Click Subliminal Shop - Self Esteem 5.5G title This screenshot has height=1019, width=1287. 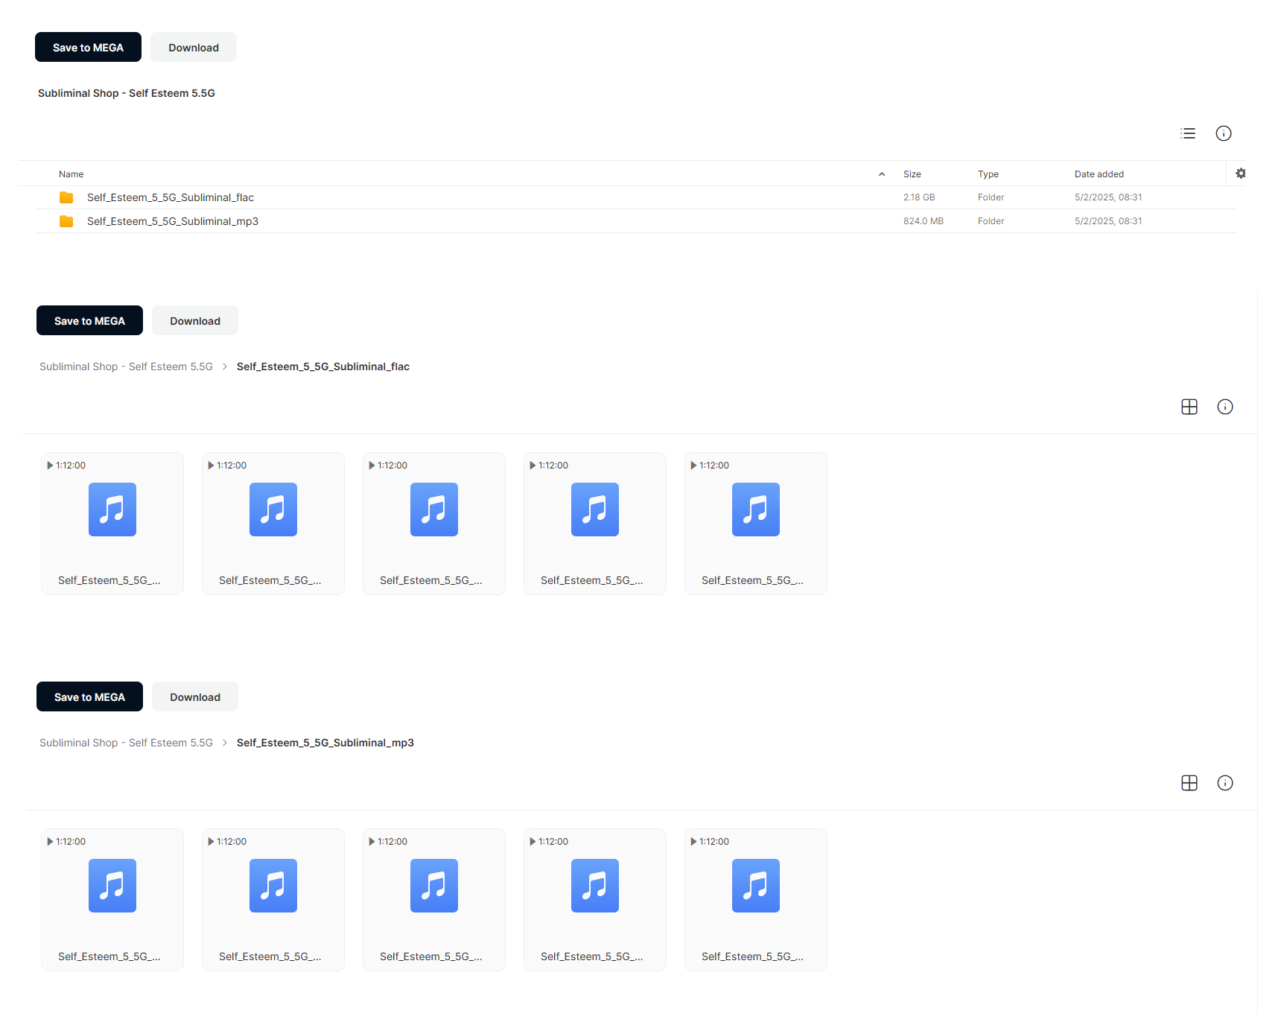pyautogui.click(x=127, y=93)
